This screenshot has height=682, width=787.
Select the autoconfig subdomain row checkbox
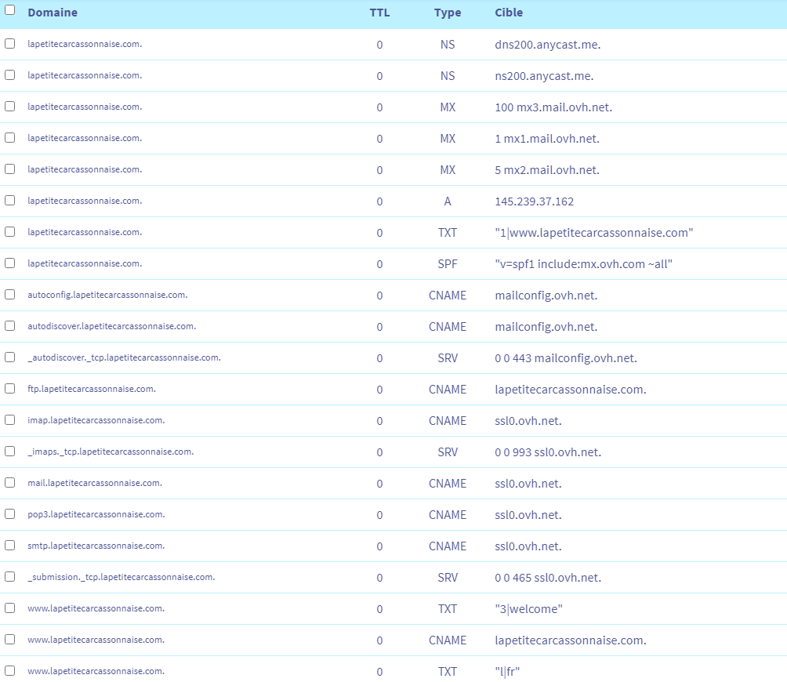tap(9, 295)
